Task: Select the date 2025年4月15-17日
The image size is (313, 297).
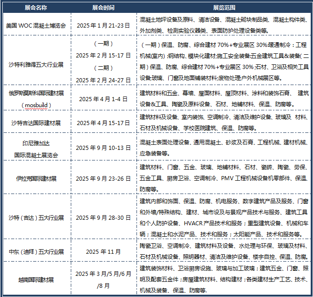Action: coord(103,123)
